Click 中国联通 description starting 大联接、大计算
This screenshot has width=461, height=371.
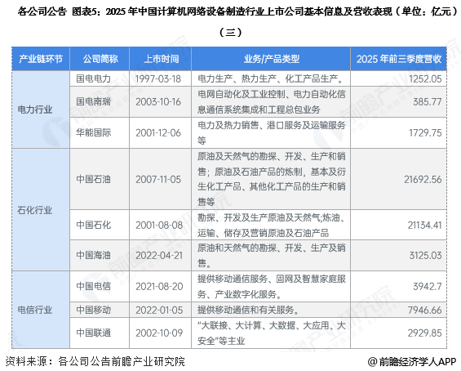coord(272,333)
